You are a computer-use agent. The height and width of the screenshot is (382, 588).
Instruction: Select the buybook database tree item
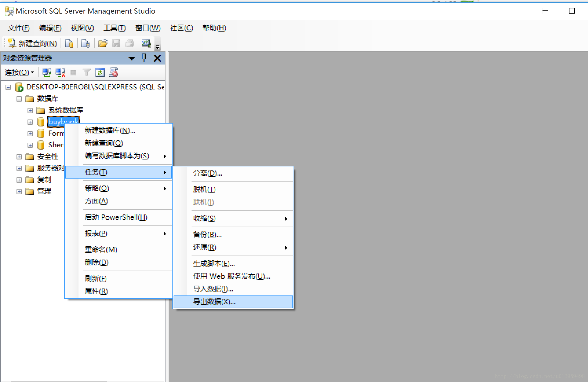click(63, 121)
